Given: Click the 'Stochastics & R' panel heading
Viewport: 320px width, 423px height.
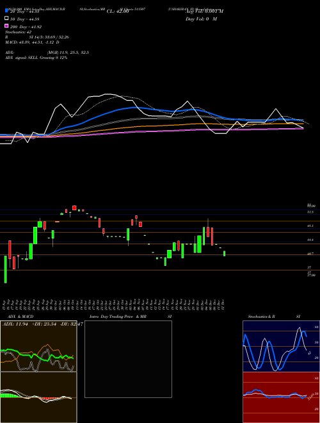Looking at the screenshot, I should click(x=262, y=317).
